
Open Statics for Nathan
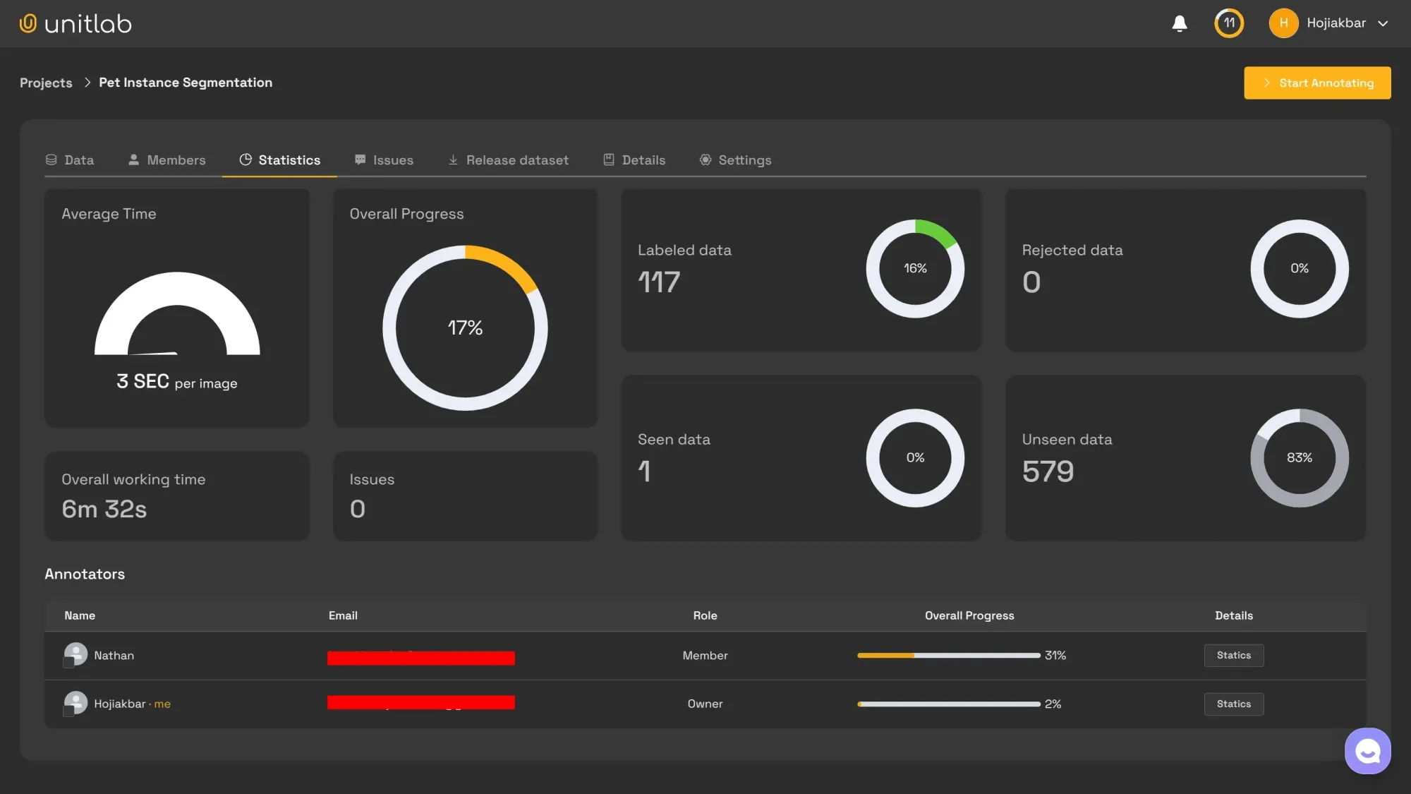[1233, 655]
